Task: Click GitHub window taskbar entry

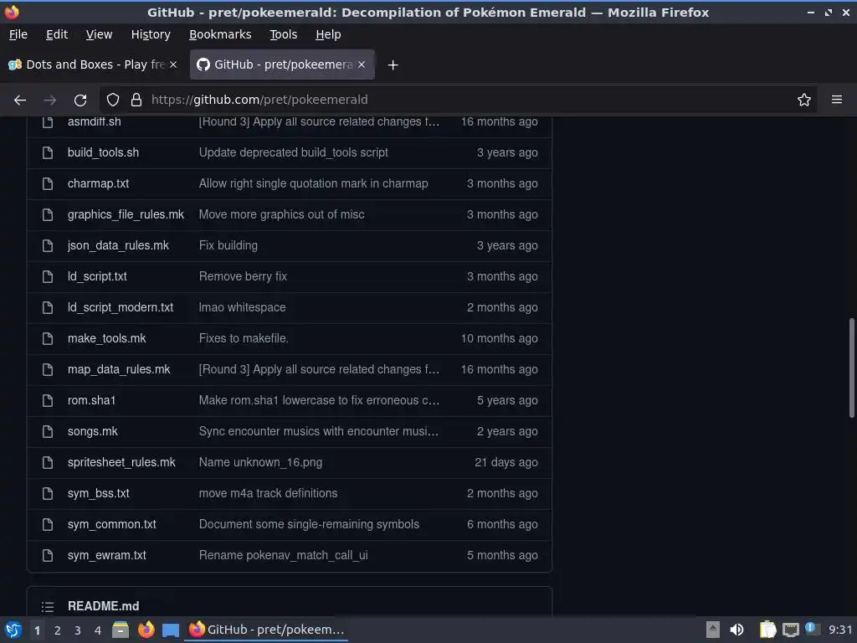Action: tap(267, 630)
